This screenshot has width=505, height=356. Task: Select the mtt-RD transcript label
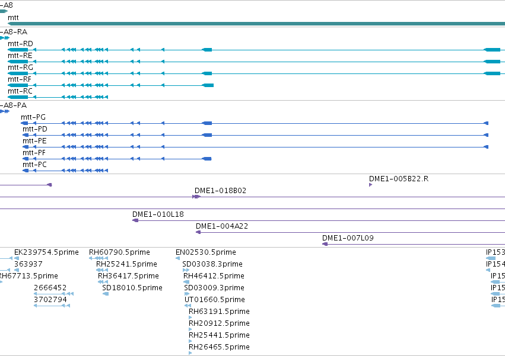point(20,44)
